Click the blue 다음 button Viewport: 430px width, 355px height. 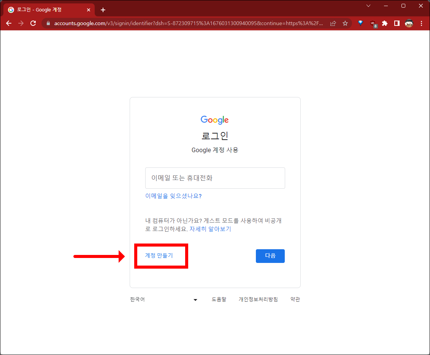pyautogui.click(x=270, y=256)
